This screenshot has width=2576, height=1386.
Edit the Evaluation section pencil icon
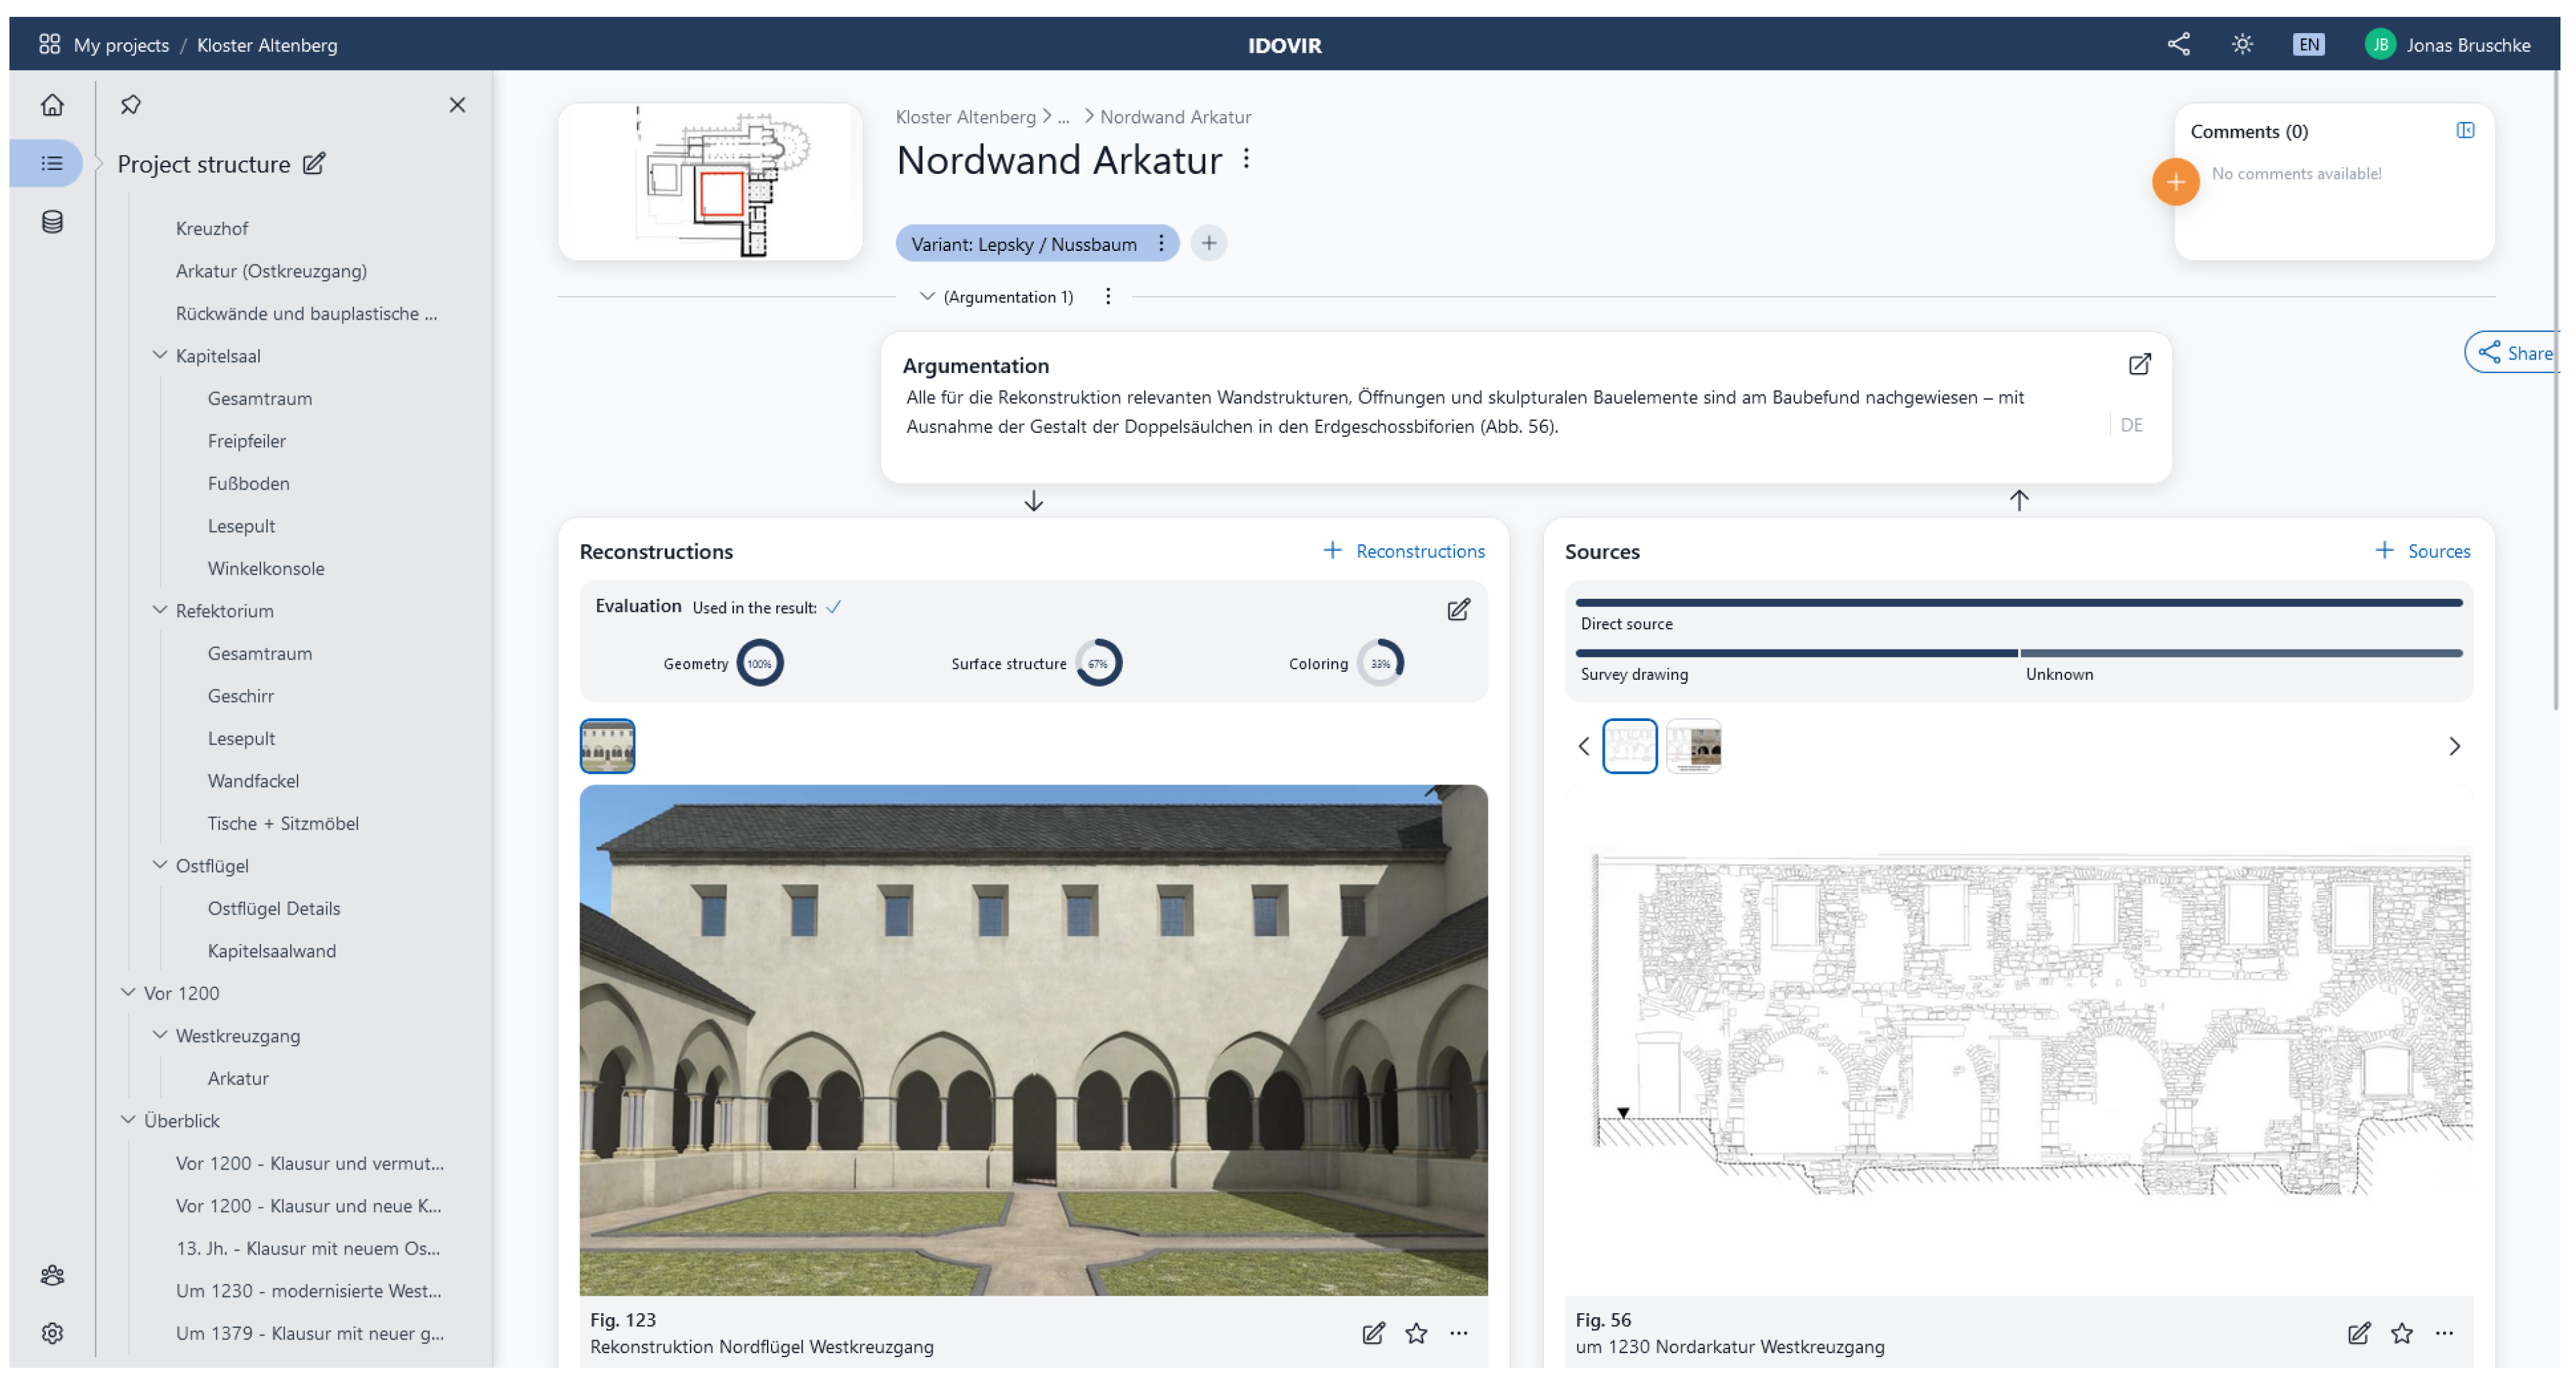pos(1458,609)
